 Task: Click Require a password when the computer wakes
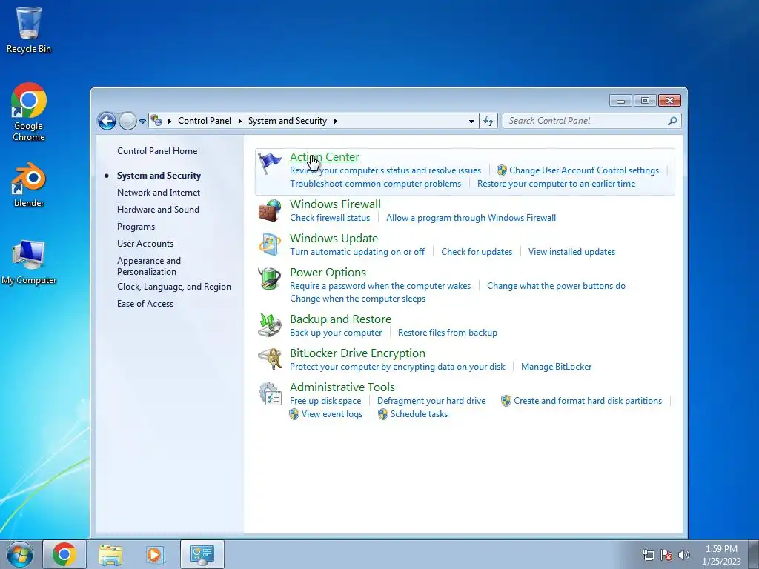(380, 286)
